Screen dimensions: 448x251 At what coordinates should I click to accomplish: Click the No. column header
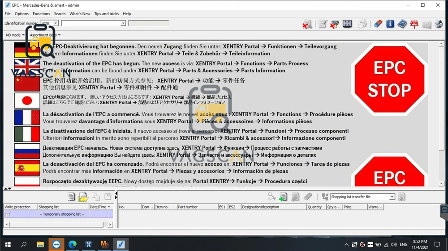click(x=129, y=207)
